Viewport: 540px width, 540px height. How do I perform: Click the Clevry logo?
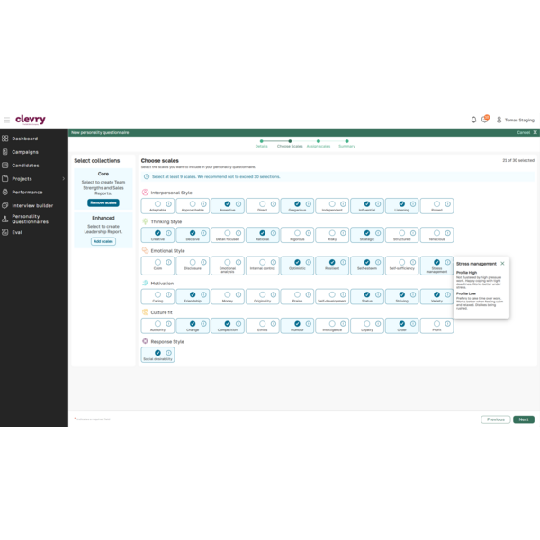(31, 120)
